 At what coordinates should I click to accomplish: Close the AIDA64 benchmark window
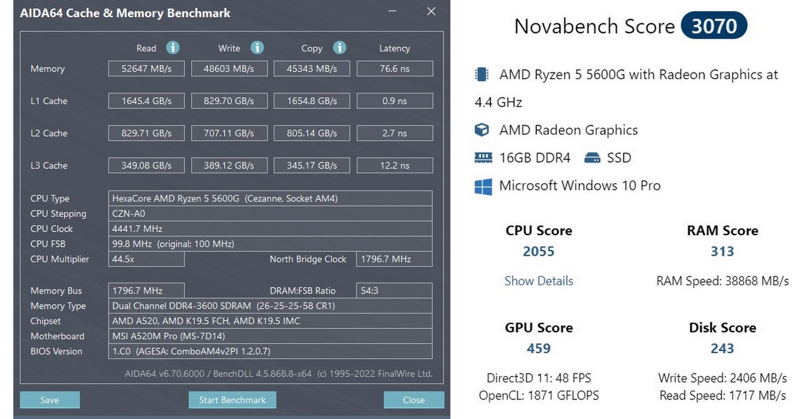pyautogui.click(x=431, y=12)
